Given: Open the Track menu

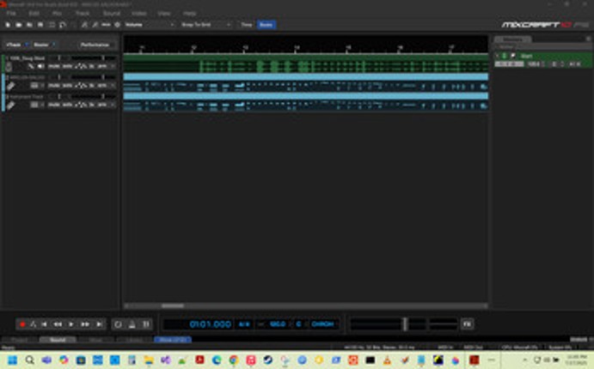Looking at the screenshot, I should click(82, 14).
